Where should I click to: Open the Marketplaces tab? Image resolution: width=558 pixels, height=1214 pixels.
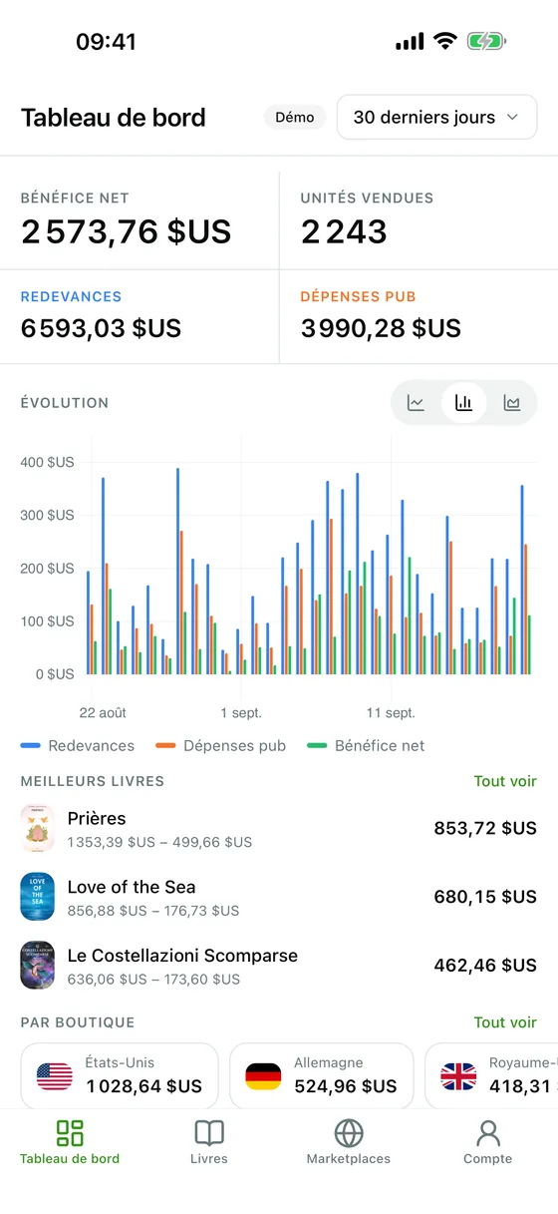click(x=349, y=1142)
